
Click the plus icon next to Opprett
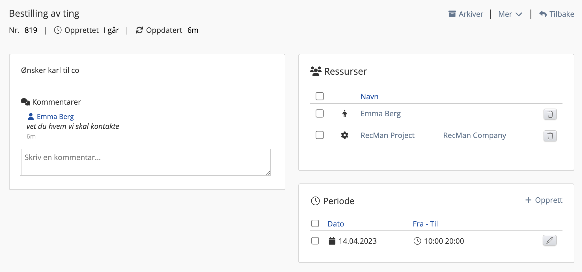point(528,200)
